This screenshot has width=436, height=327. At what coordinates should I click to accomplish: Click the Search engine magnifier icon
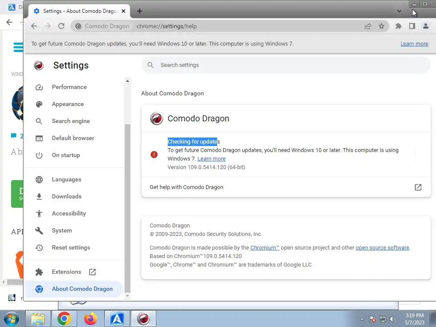[39, 121]
